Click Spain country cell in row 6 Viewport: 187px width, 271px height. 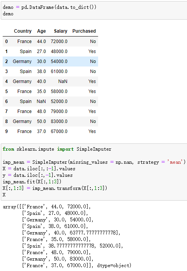pos(26,101)
